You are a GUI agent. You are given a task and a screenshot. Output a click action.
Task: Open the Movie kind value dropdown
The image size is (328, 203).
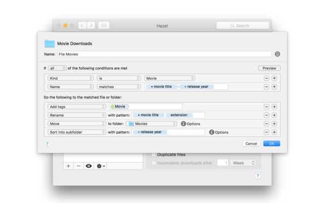coord(170,78)
